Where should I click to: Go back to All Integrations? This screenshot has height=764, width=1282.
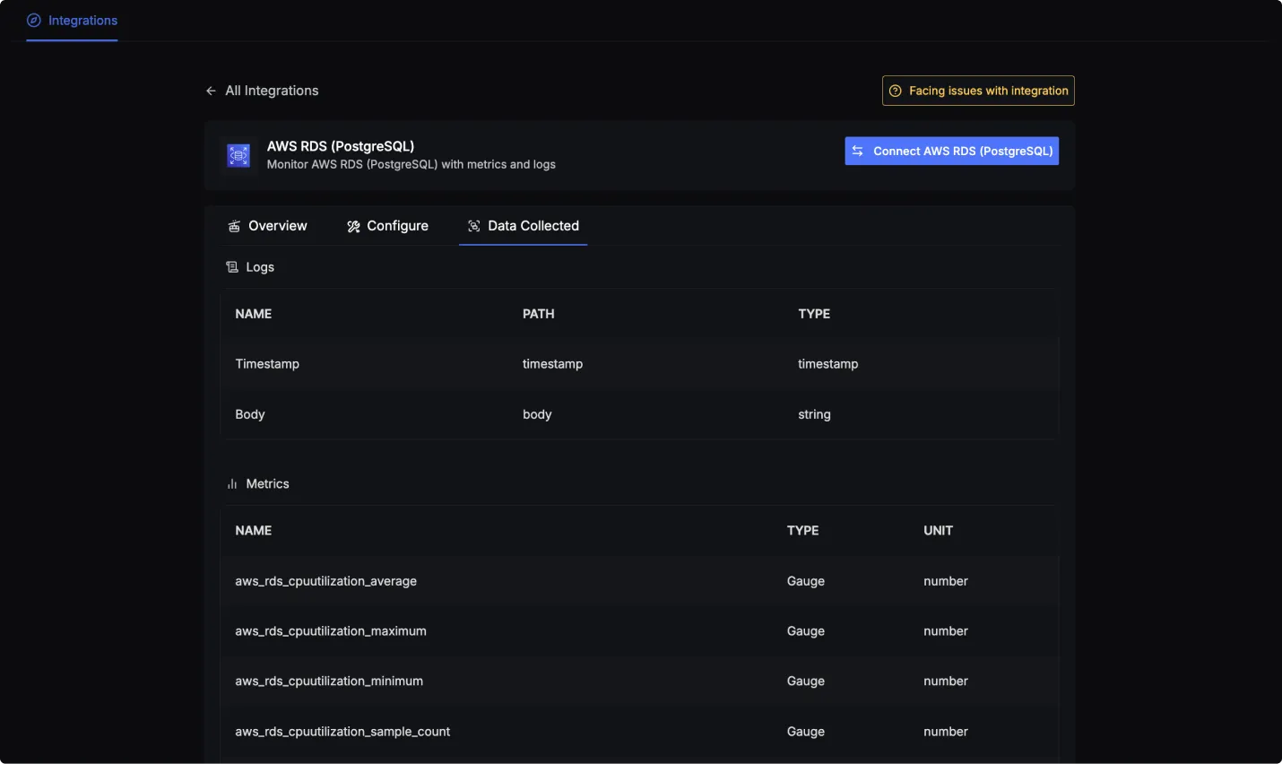pos(272,91)
